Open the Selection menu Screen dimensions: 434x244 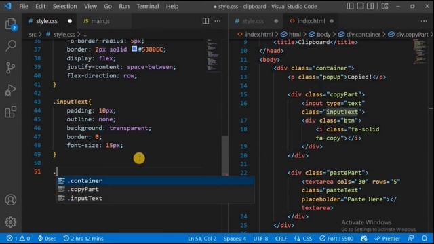click(65, 6)
